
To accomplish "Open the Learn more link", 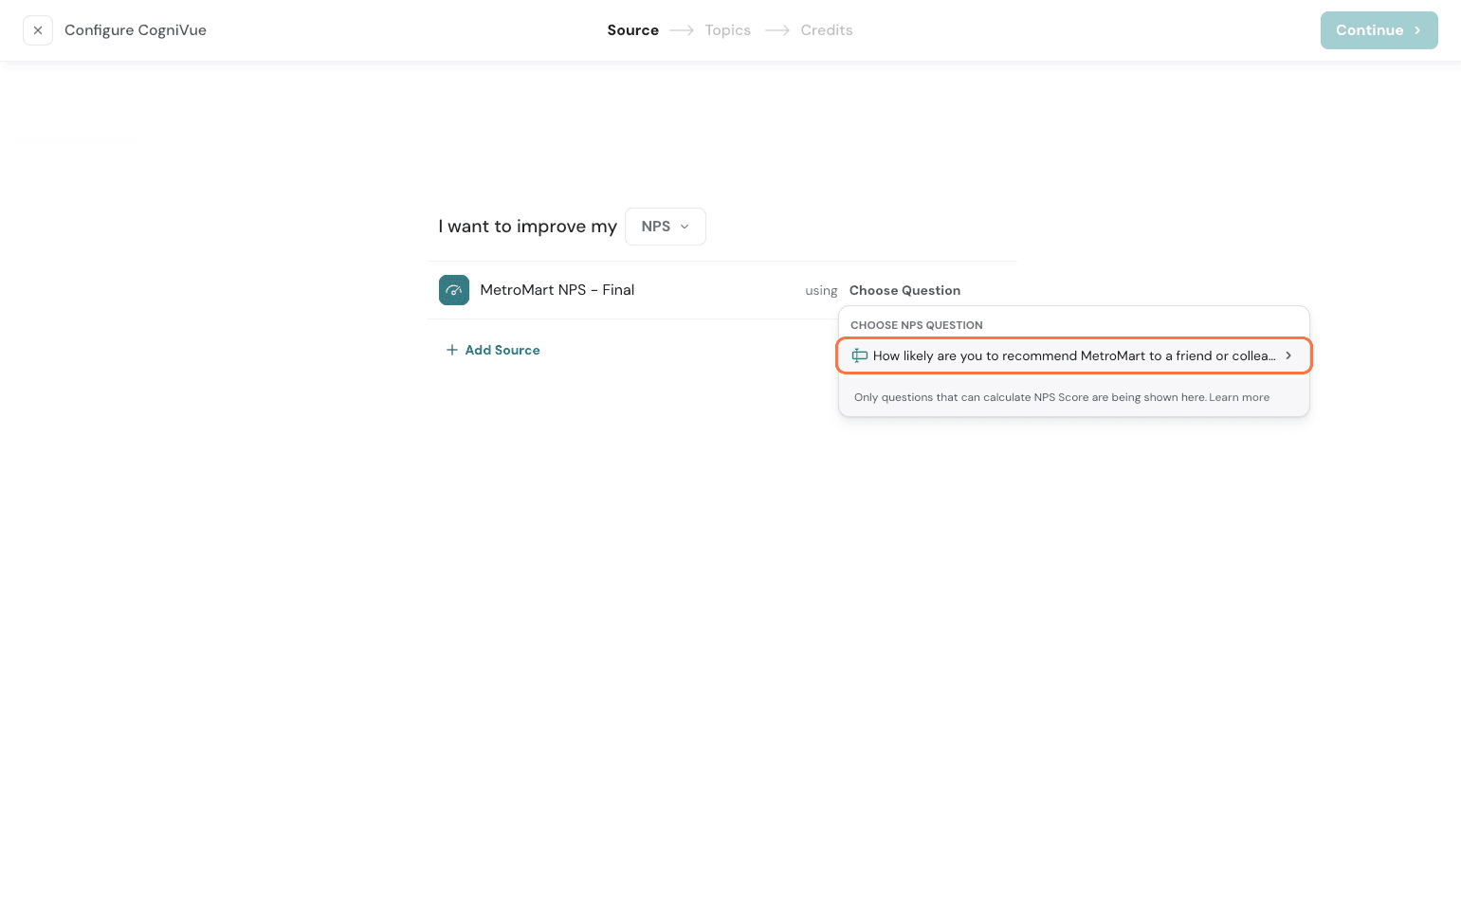I will (1238, 398).
